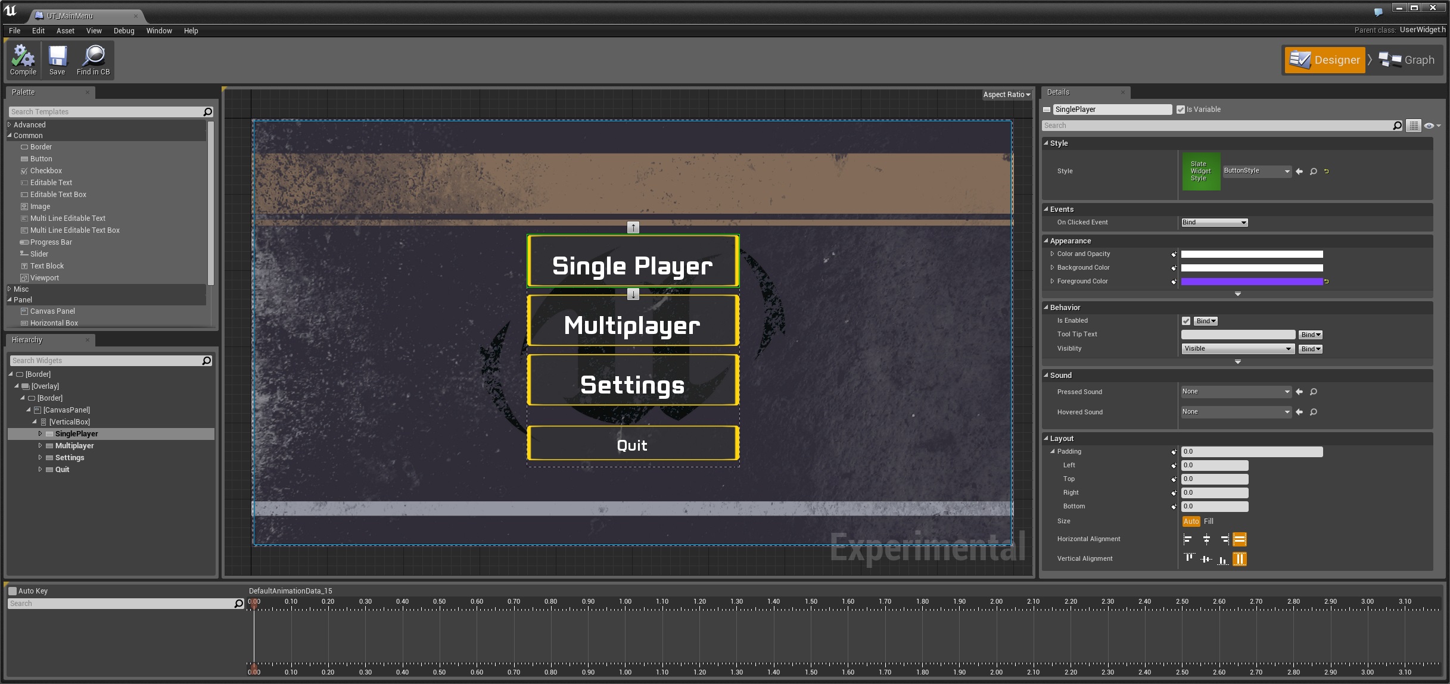This screenshot has width=1450, height=684.
Task: Expand the Style section in Details
Action: (1048, 143)
